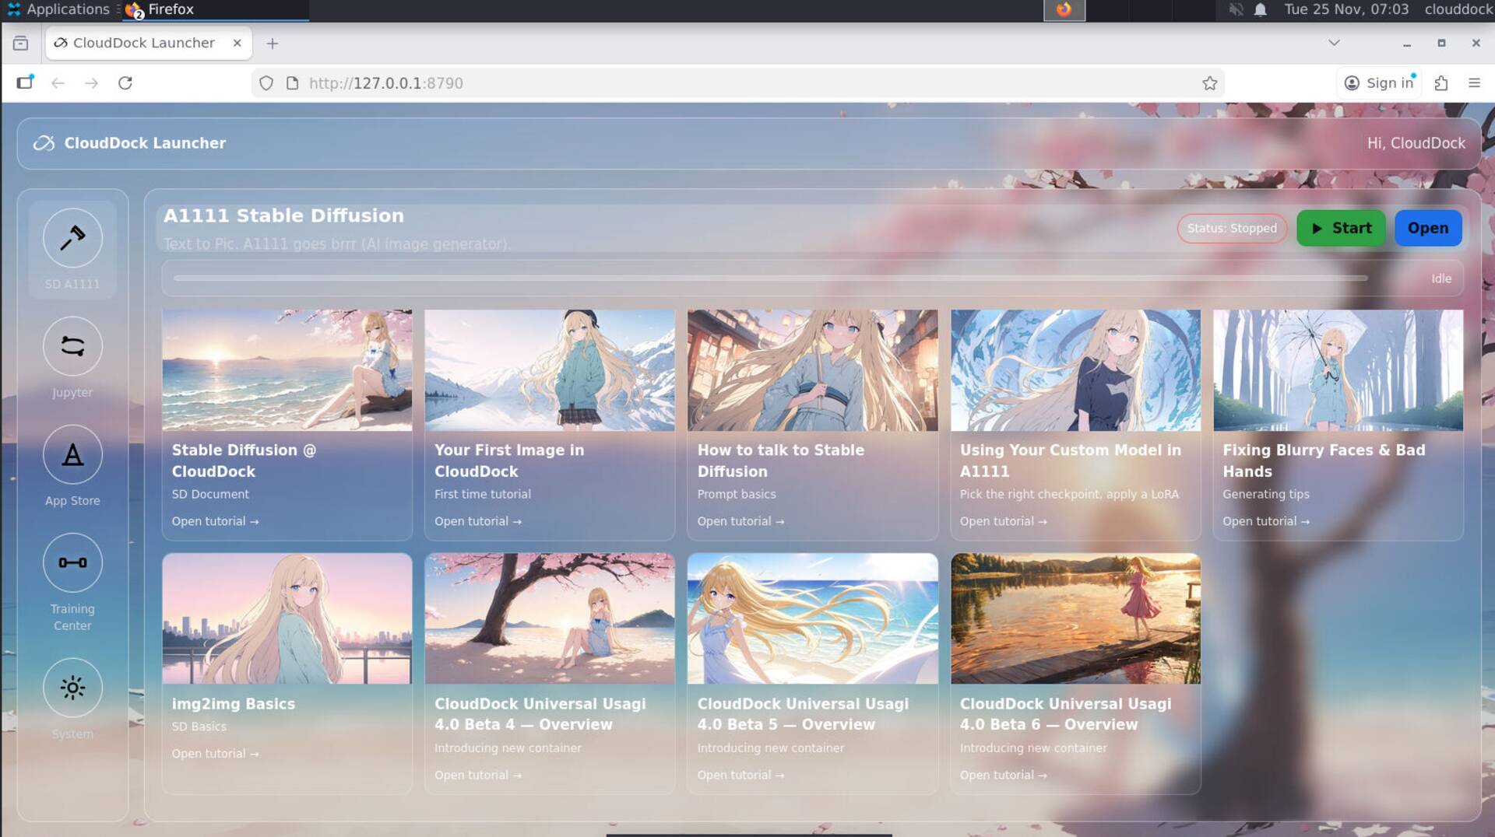The image size is (1495, 837).
Task: Expand the list all tabs chevron
Action: click(x=1334, y=43)
